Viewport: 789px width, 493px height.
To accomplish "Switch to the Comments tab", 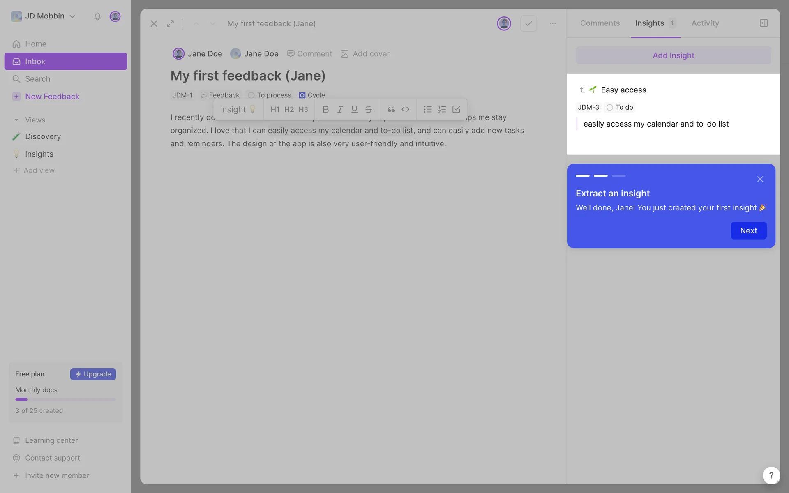I will pyautogui.click(x=600, y=23).
